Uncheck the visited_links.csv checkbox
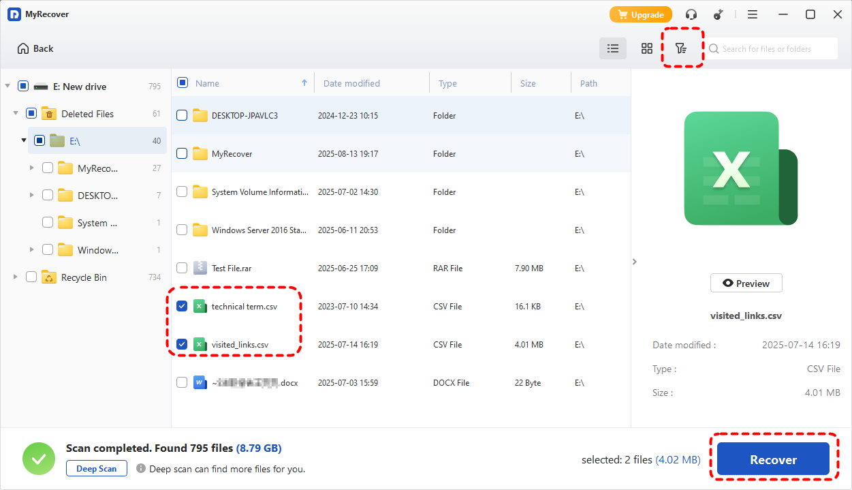Screen dimensions: 852x490 (x=182, y=344)
